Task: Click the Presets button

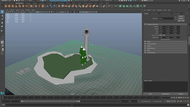Action: (x=181, y=18)
